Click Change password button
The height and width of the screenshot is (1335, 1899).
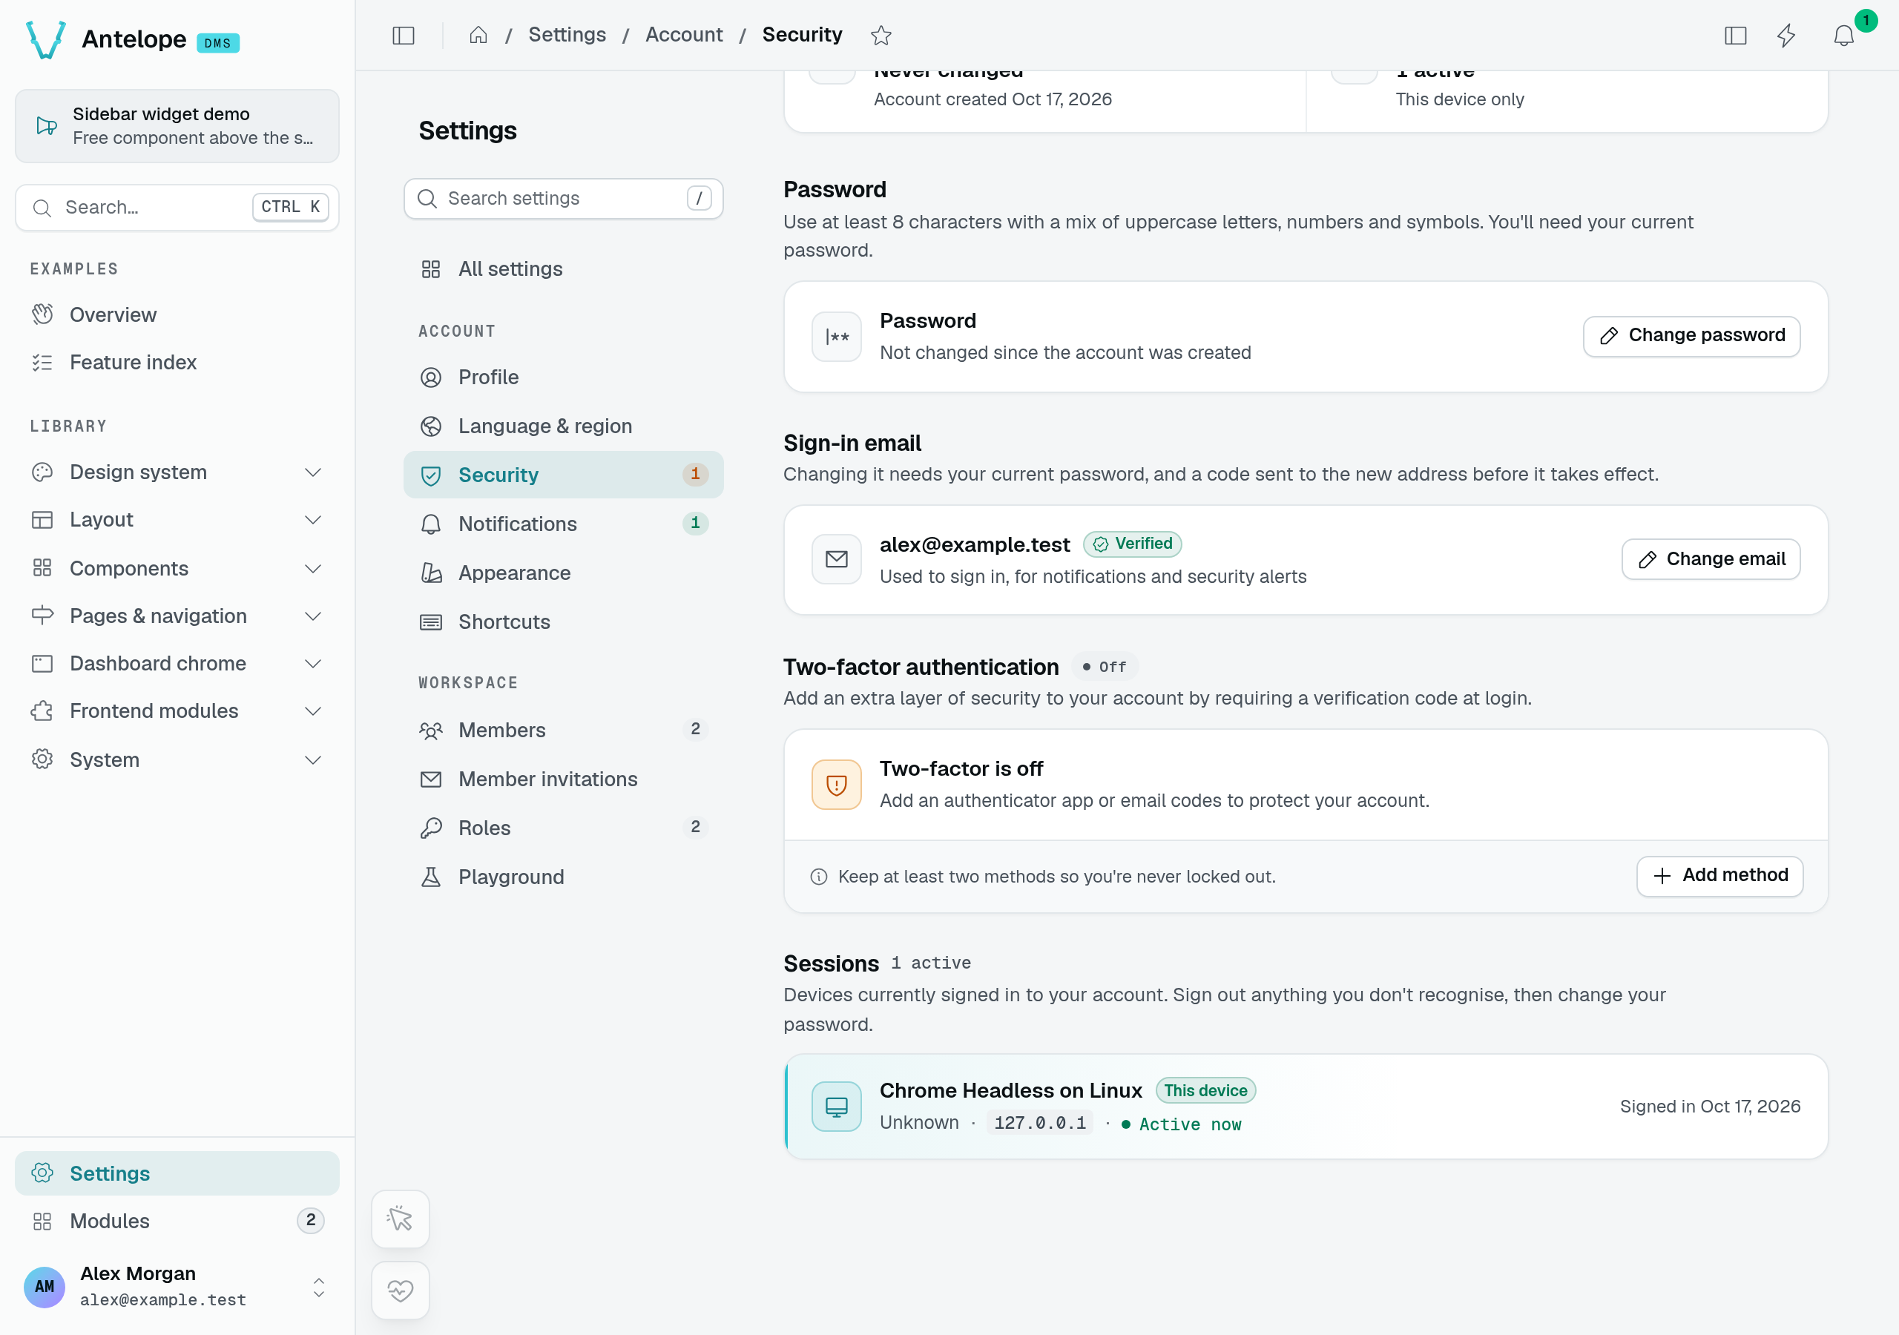pyautogui.click(x=1691, y=336)
